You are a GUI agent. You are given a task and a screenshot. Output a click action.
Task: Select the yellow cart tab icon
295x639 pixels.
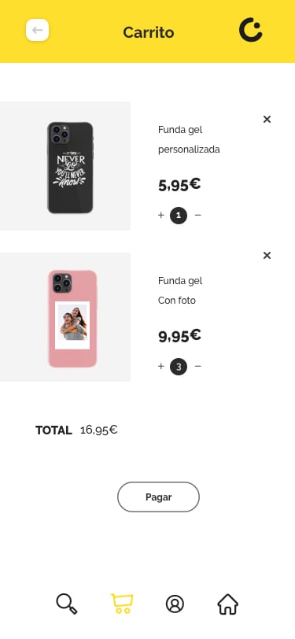[122, 604]
